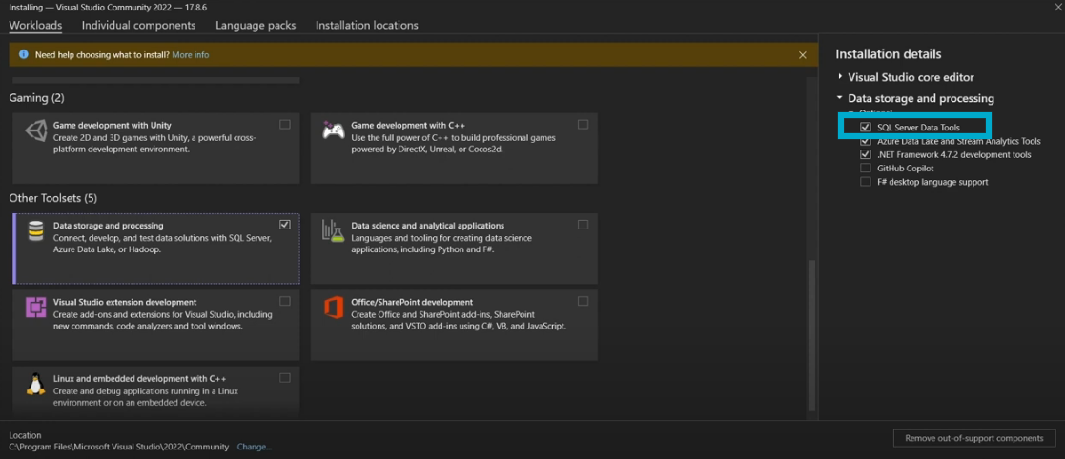
Task: Click the Unity game development icon
Action: coord(35,130)
